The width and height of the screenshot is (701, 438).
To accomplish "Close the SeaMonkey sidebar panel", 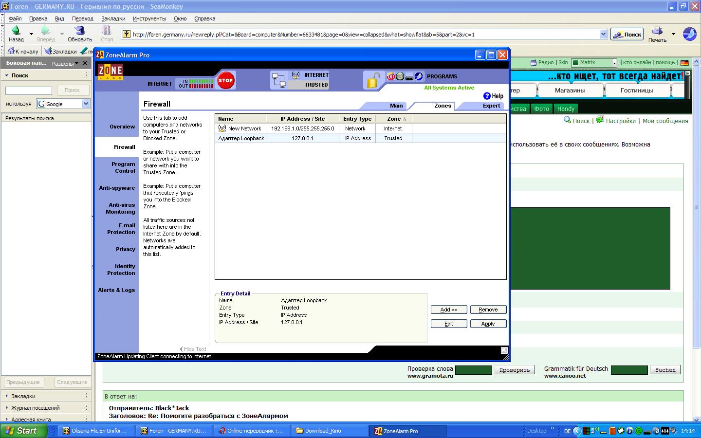I will pos(85,63).
